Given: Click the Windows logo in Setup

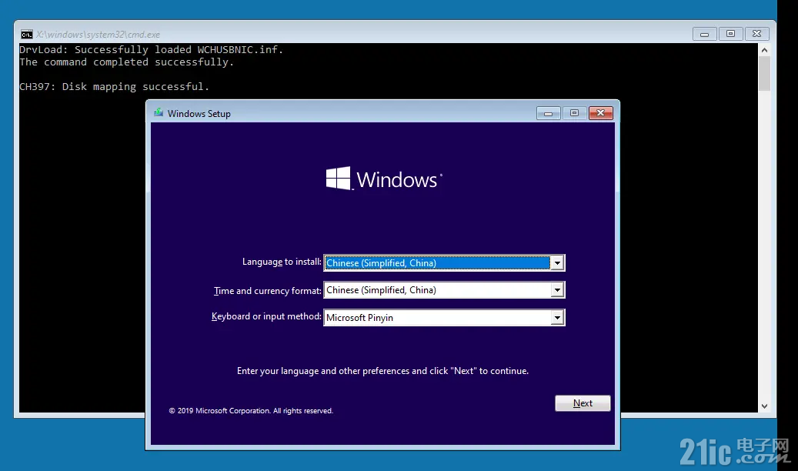Looking at the screenshot, I should coord(384,179).
